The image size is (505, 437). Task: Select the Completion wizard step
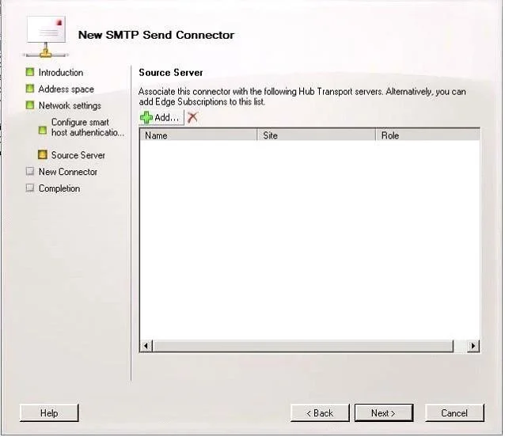(59, 188)
